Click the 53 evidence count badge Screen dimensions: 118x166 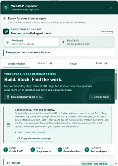51,63
